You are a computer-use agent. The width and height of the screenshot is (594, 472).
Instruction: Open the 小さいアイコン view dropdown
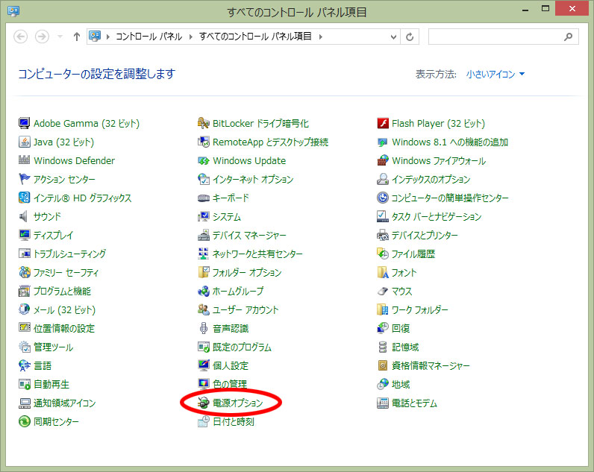(495, 74)
